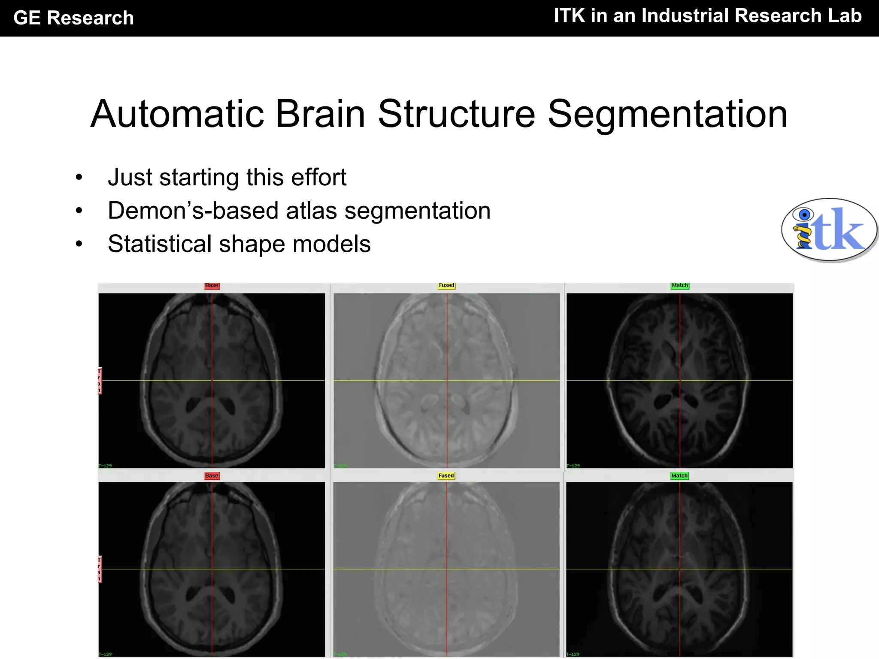This screenshot has height=659, width=879.
Task: Click the ITK logo image
Action: tap(828, 230)
